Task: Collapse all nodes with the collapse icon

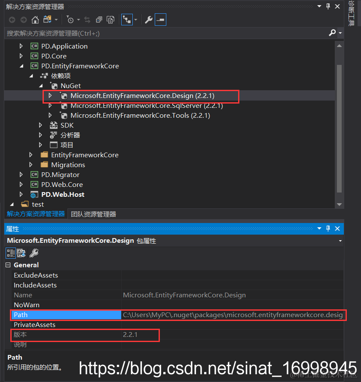Action: [99, 20]
